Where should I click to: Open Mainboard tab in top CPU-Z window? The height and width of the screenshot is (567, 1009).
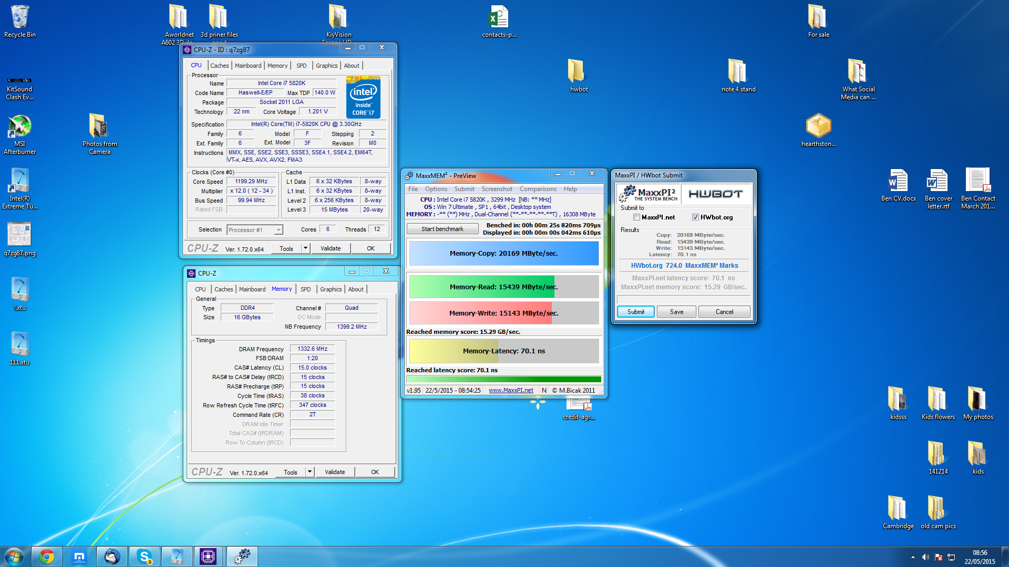(248, 66)
